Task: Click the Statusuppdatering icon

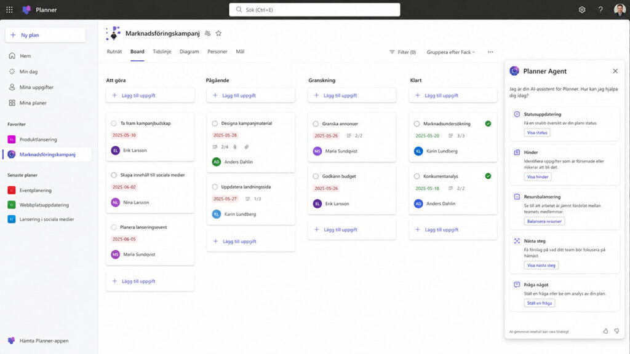Action: (517, 114)
